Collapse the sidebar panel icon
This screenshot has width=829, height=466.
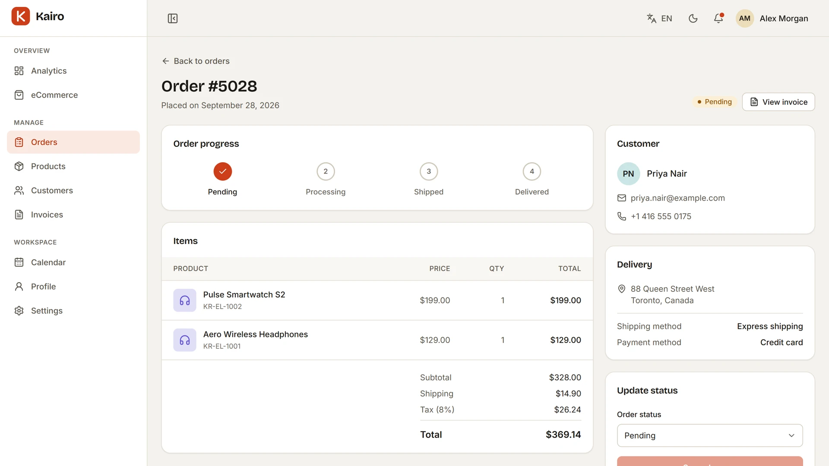tap(173, 19)
